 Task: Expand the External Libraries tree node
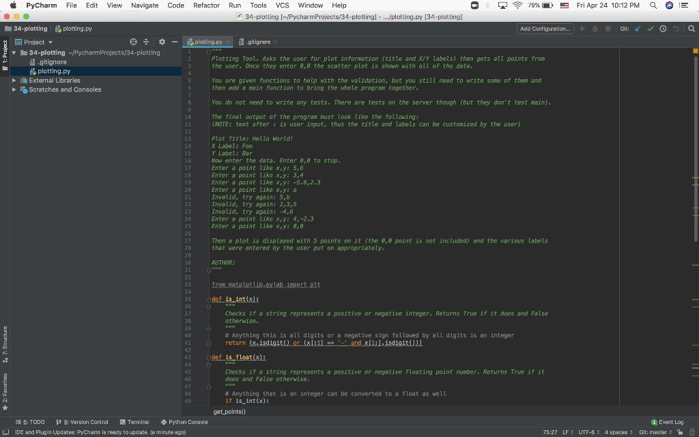[x=15, y=81]
